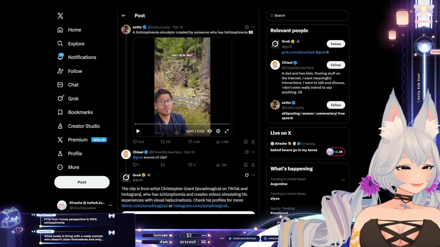The image size is (440, 247).
Task: Open Notifications with 17 badge
Action: 77,57
